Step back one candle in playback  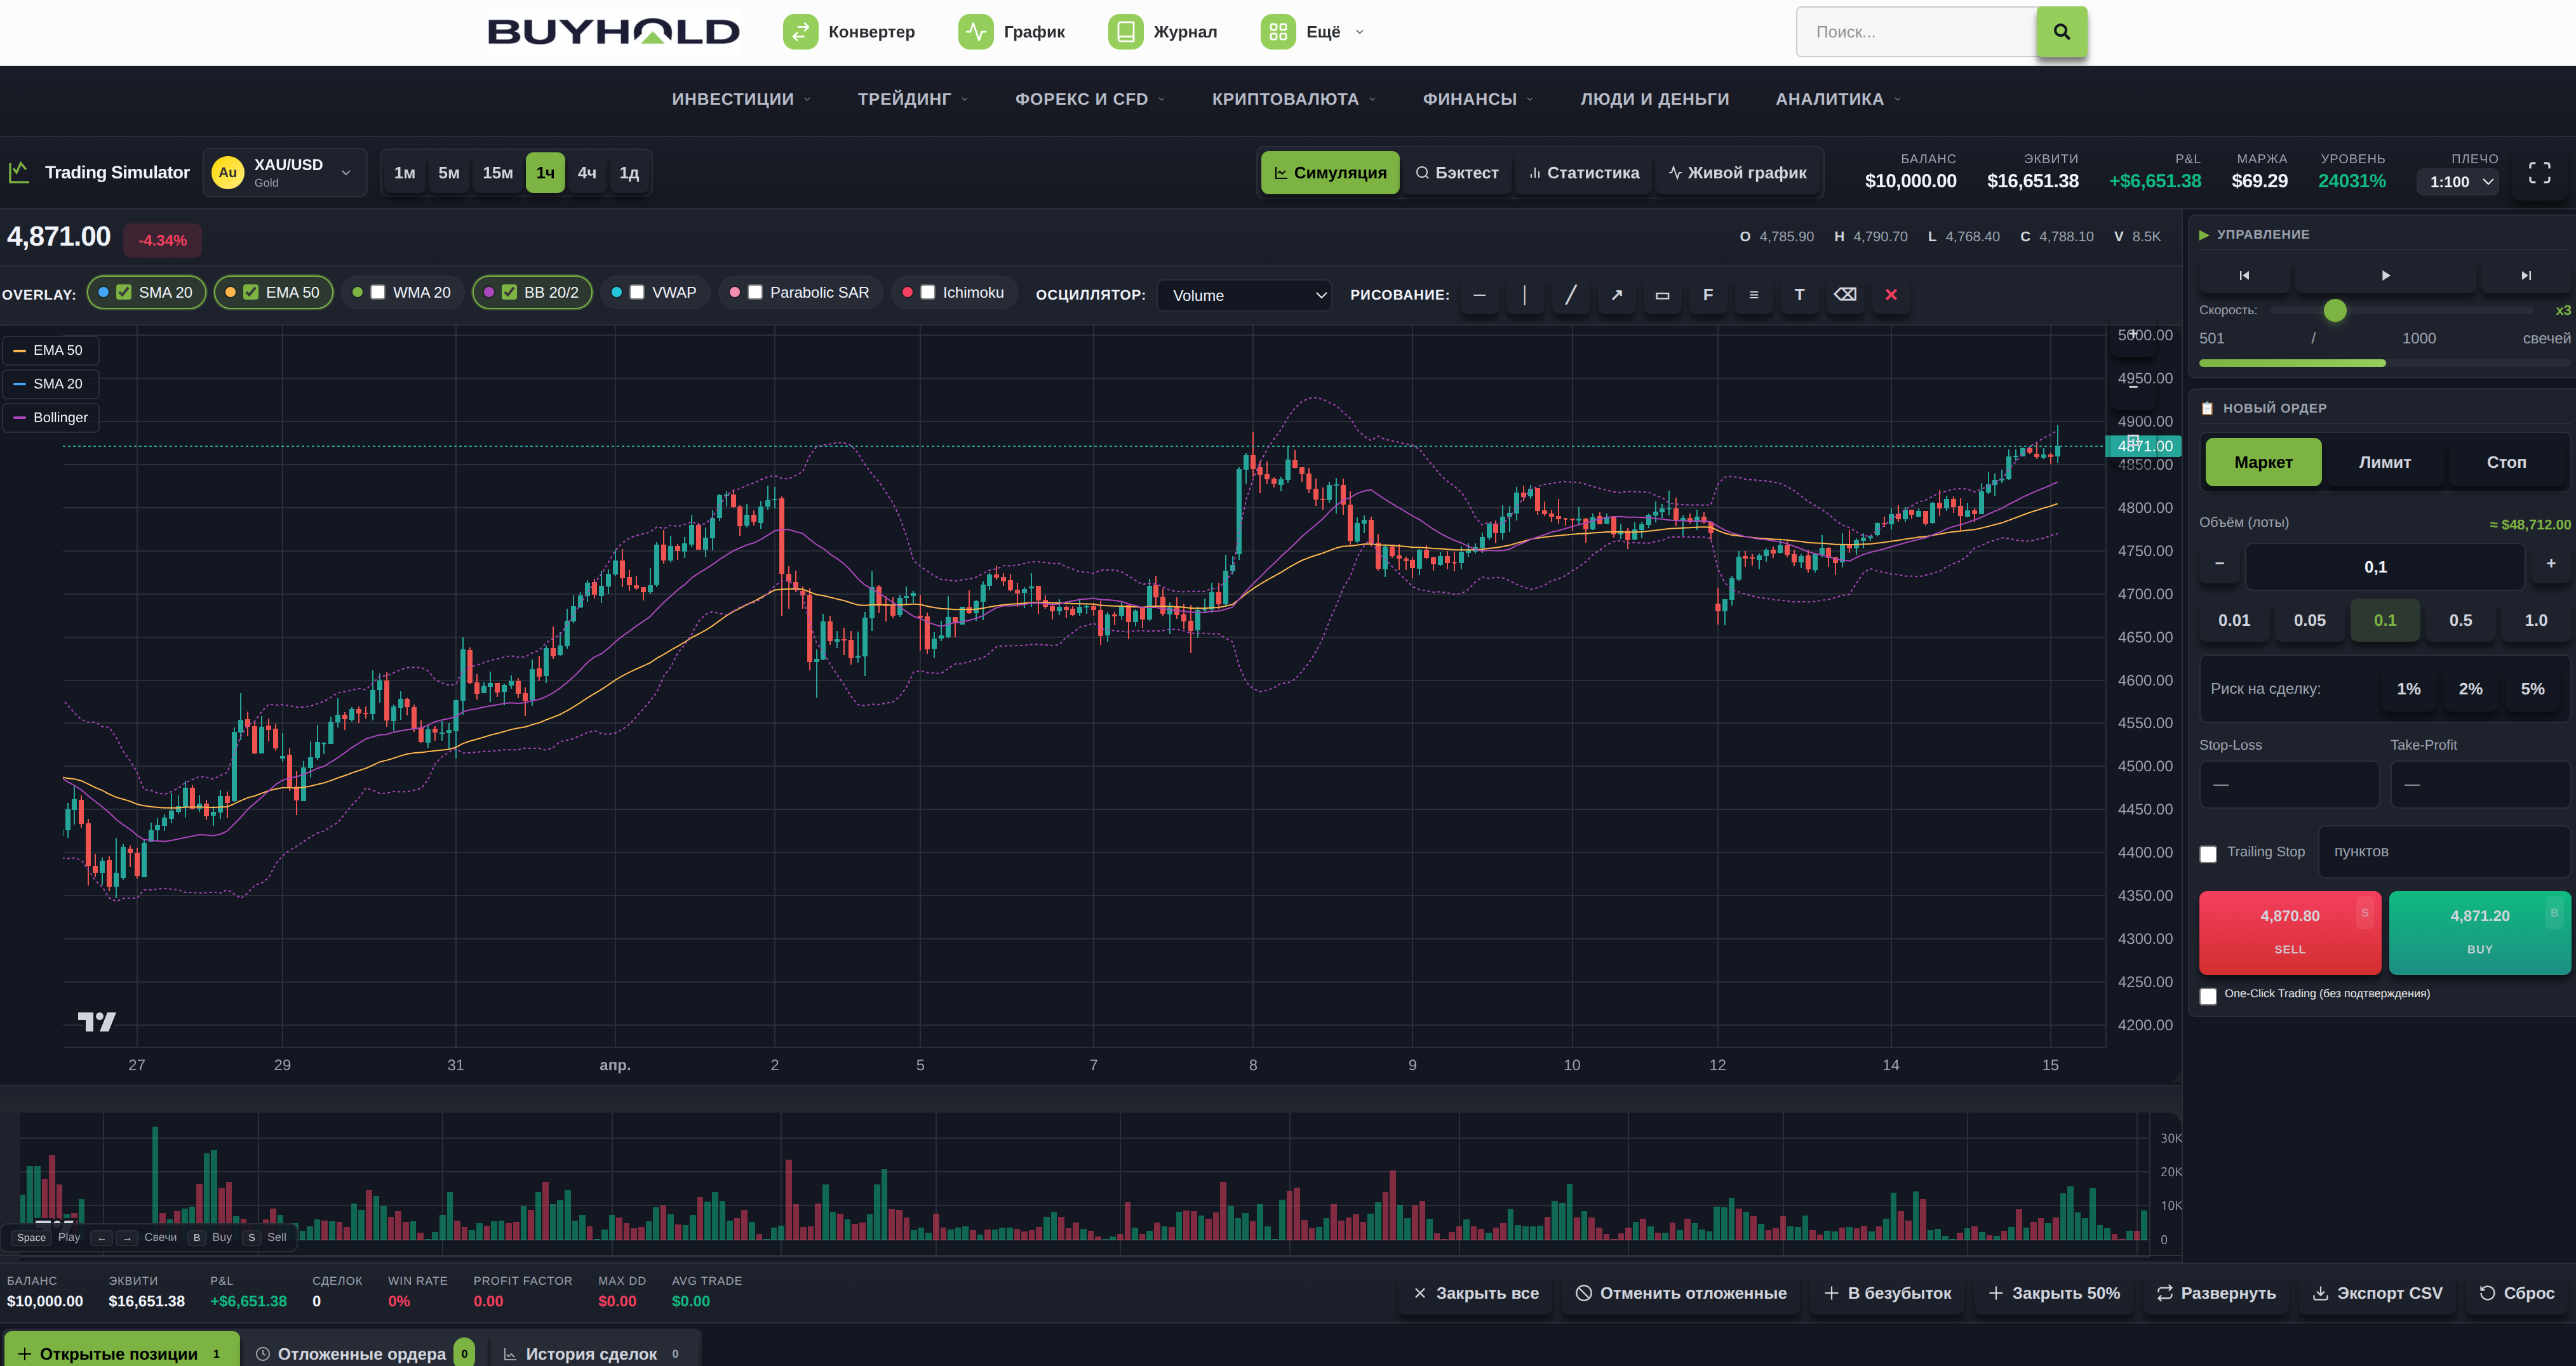[2244, 275]
